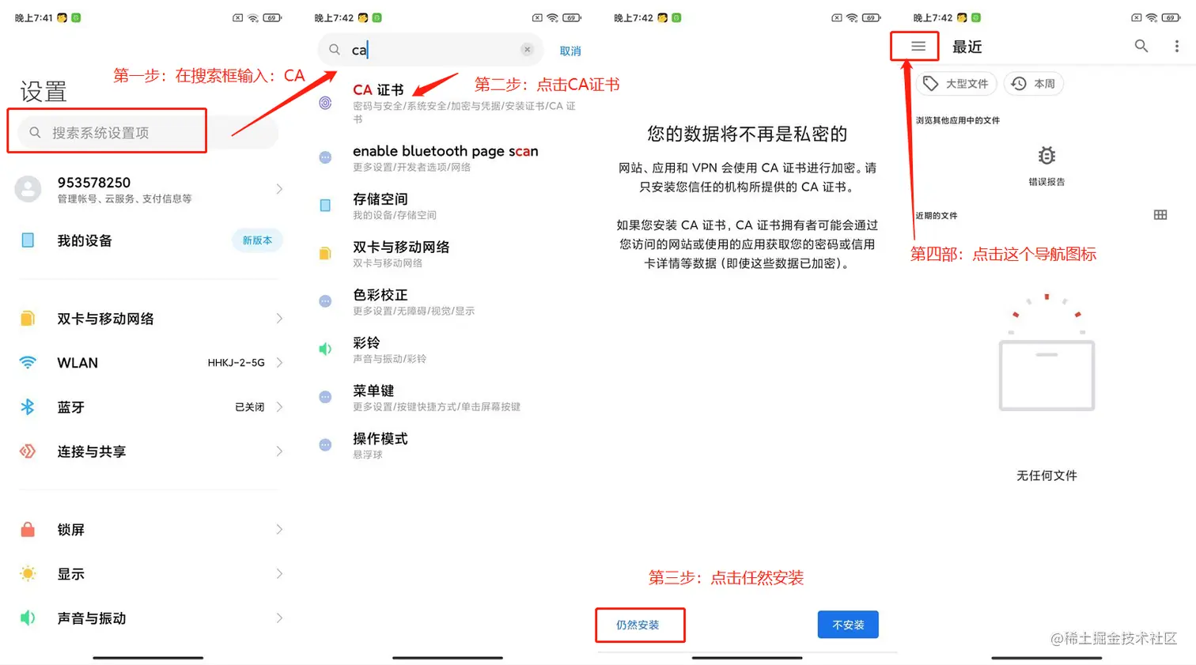Tap 取消 to cancel the search
The image size is (1196, 665).
(570, 51)
